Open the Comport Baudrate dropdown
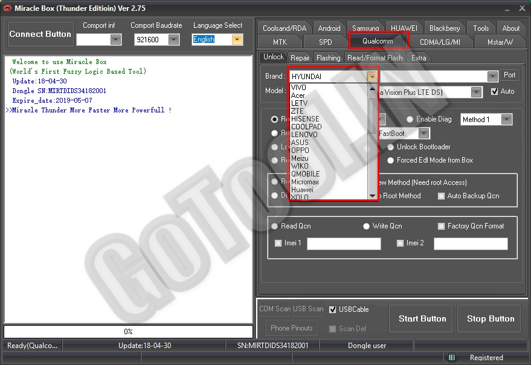 click(174, 39)
